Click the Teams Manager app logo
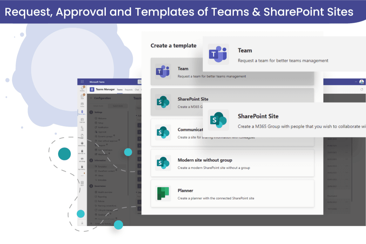The height and width of the screenshot is (244, 366). click(92, 89)
